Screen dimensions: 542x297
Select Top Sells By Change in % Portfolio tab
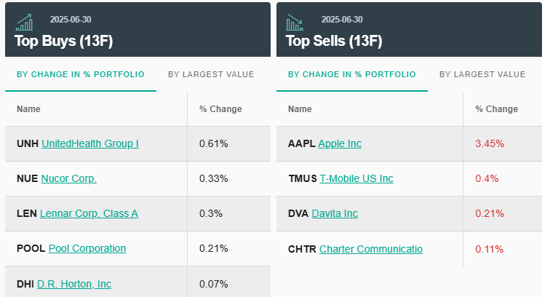point(351,74)
